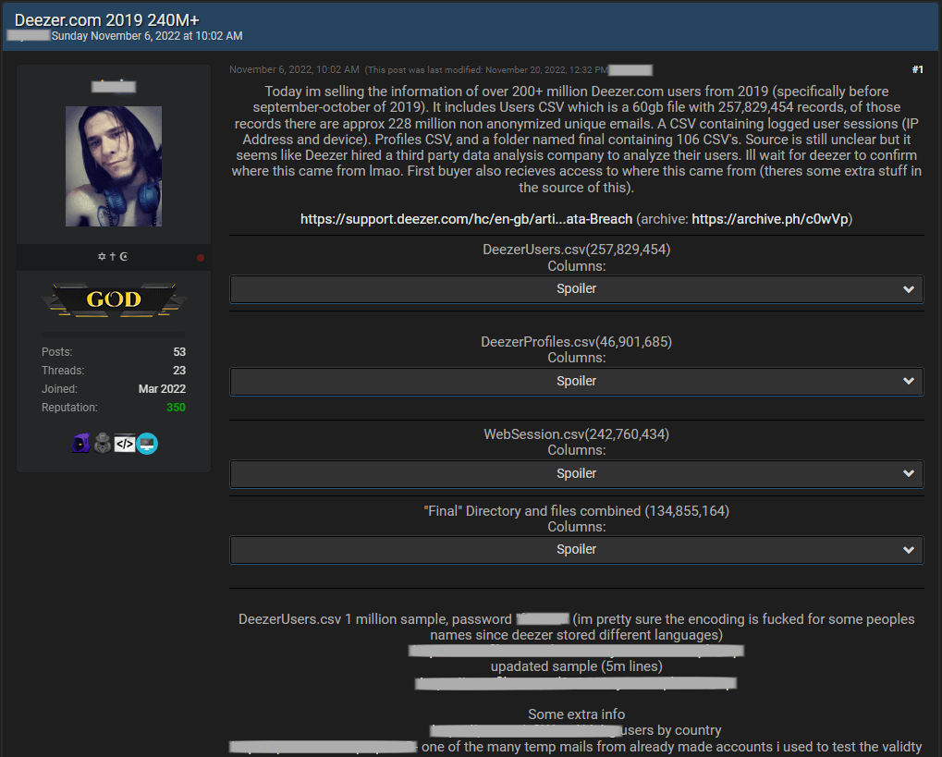Click the Joined date Mar 2022
The width and height of the screenshot is (942, 757).
[x=162, y=389]
